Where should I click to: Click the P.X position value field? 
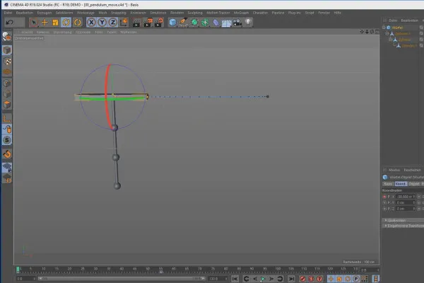tap(406, 197)
